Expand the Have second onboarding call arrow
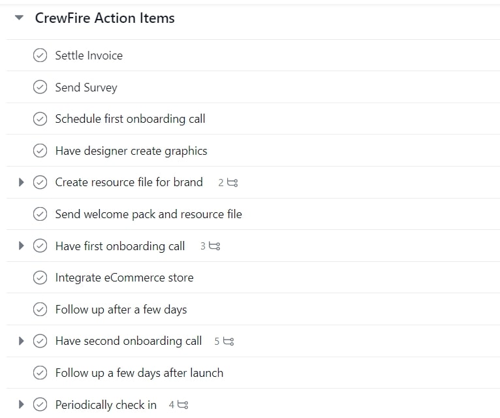Viewport: 500px width, 418px height. click(x=21, y=341)
